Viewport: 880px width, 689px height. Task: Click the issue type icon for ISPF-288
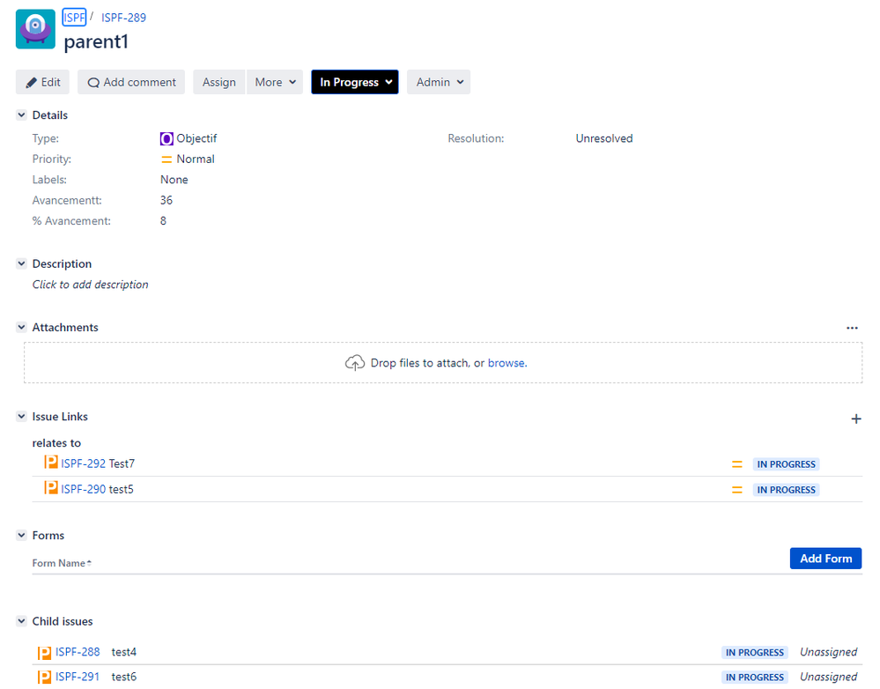[44, 653]
